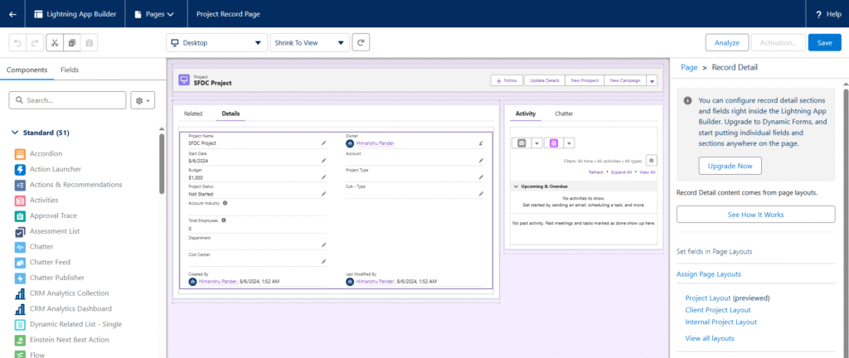The width and height of the screenshot is (849, 358).
Task: Click the Save button
Action: point(824,42)
